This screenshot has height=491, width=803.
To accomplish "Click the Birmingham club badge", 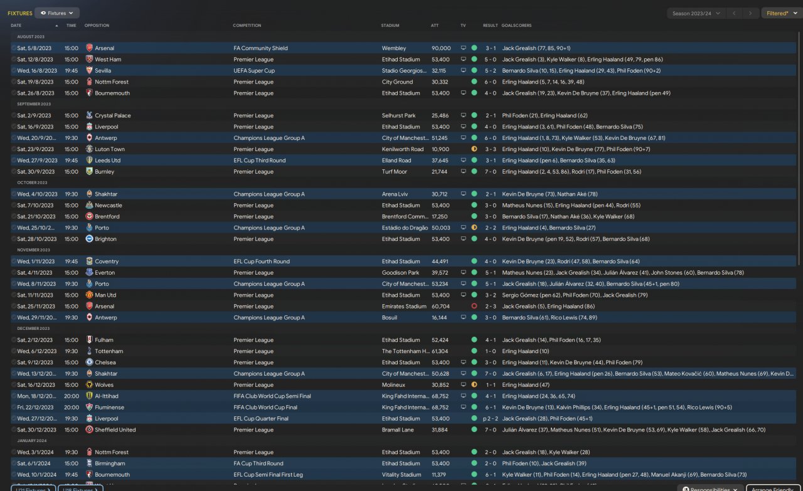I will click(90, 463).
